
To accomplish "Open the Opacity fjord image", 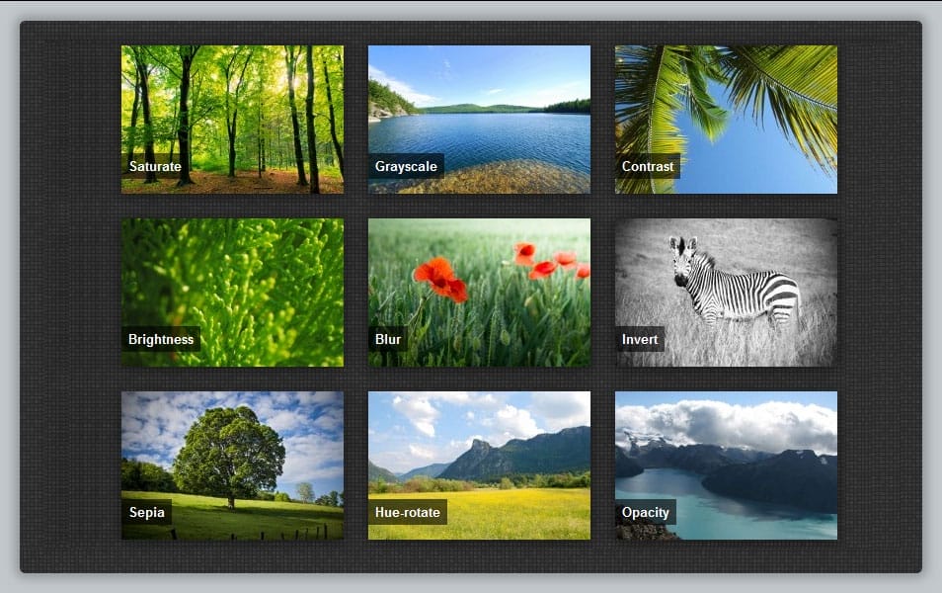I will [x=726, y=455].
